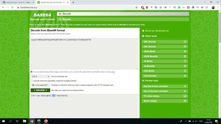Click the BASE64 Decode and Encode logo

point(42,17)
